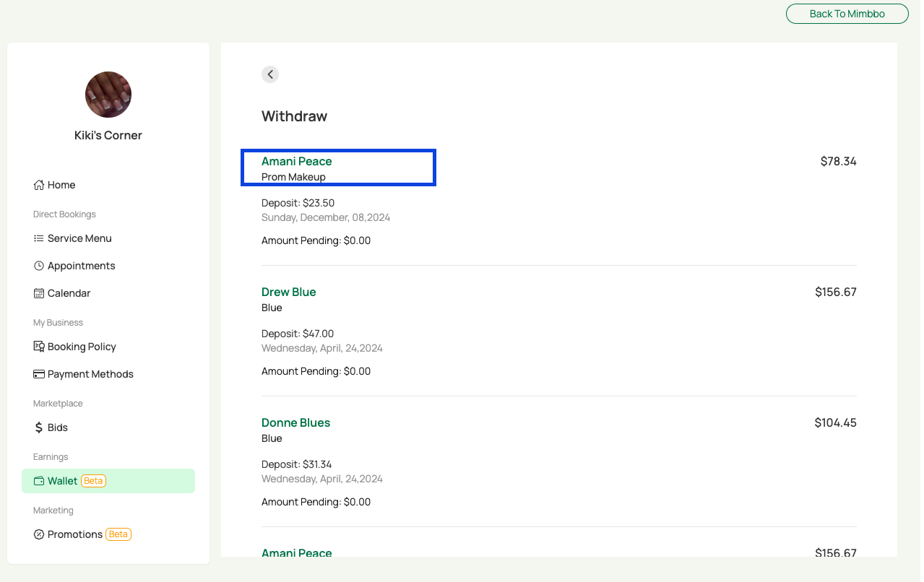Click Wednesday, April date under Donne Blues
This screenshot has height=582, width=924.
[322, 479]
